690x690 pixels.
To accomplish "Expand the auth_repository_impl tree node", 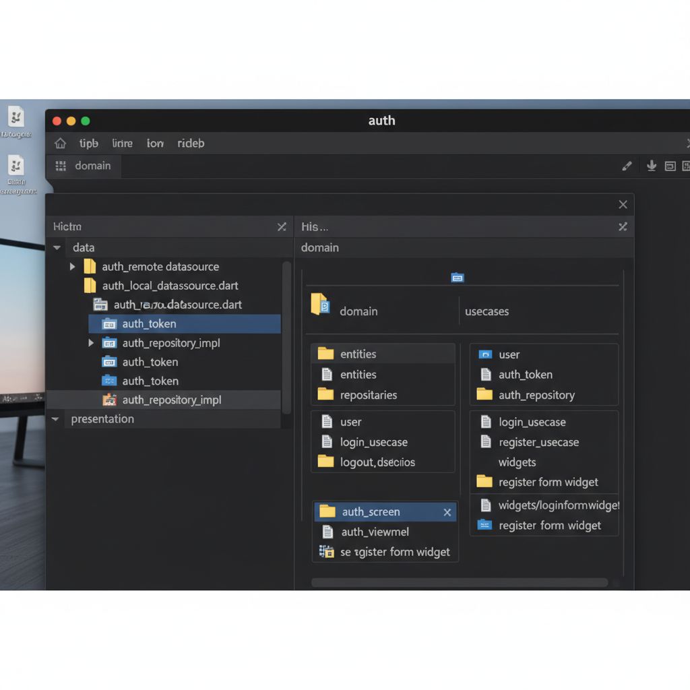I will (x=91, y=343).
